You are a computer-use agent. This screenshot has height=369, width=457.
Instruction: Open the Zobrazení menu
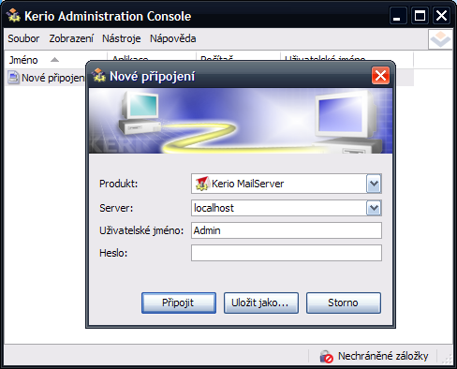point(71,38)
